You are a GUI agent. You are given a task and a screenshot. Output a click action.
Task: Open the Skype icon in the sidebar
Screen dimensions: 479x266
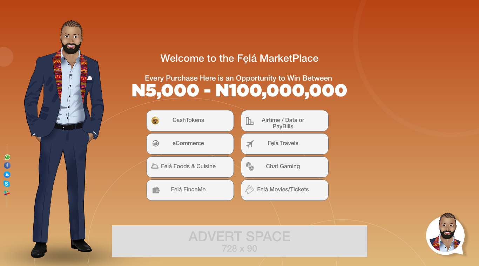coord(7,184)
